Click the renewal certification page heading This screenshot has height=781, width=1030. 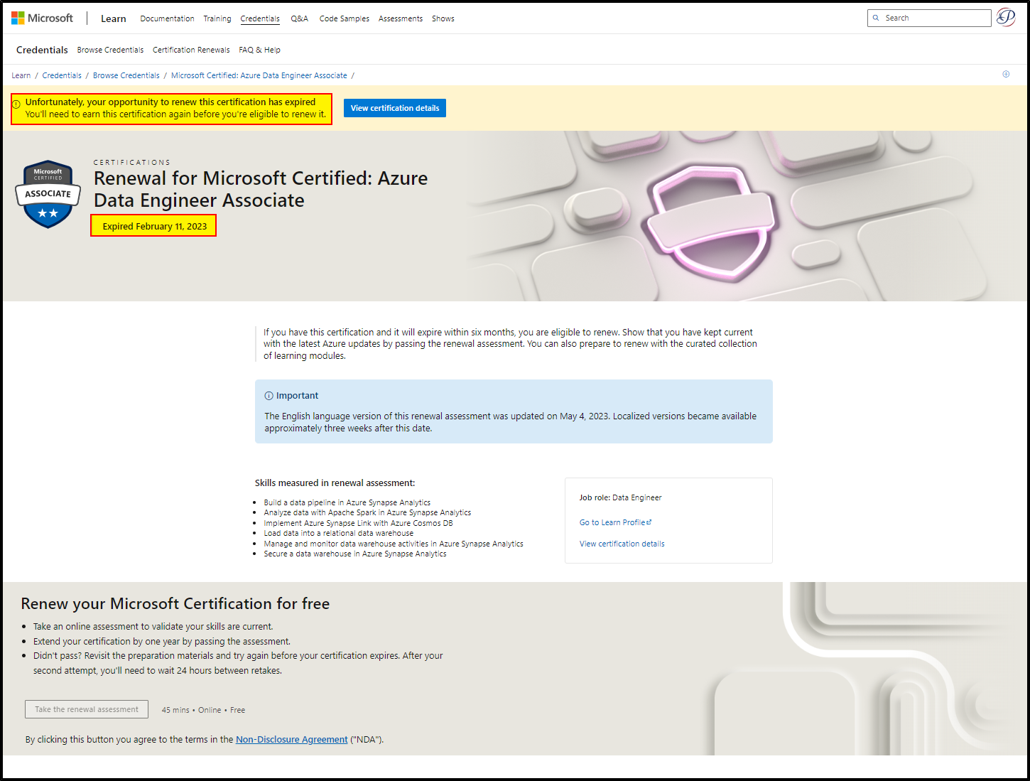coord(261,189)
